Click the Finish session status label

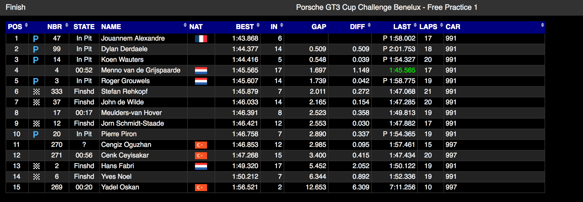(15, 7)
